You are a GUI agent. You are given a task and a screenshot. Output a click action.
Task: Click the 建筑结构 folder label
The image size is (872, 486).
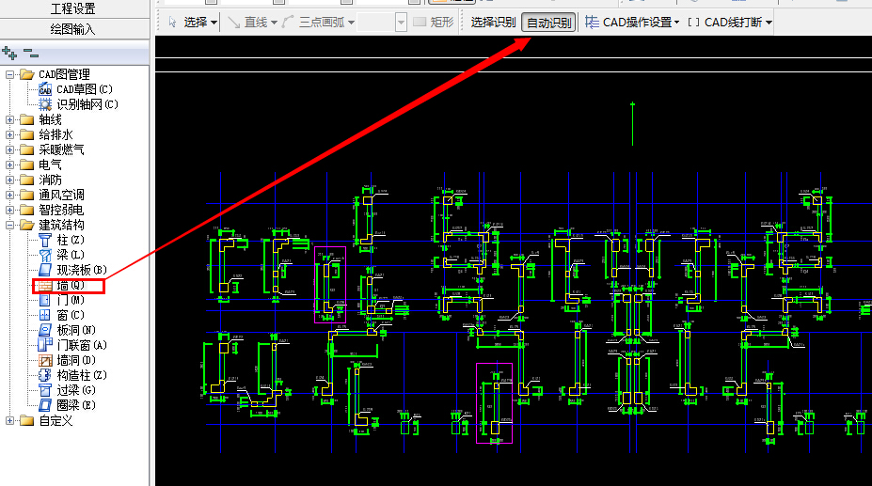(61, 226)
